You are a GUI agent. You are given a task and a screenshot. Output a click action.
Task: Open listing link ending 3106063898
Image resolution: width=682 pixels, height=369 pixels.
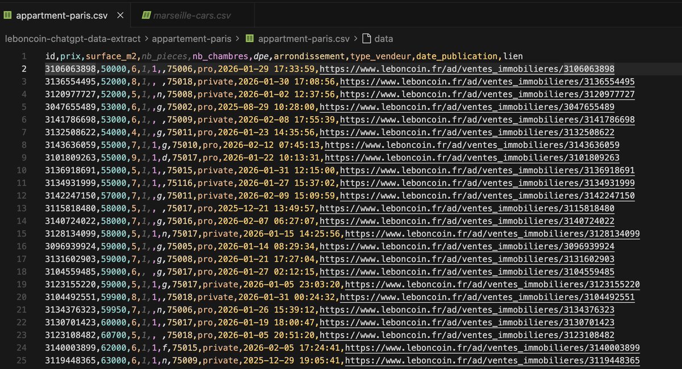tap(467, 69)
